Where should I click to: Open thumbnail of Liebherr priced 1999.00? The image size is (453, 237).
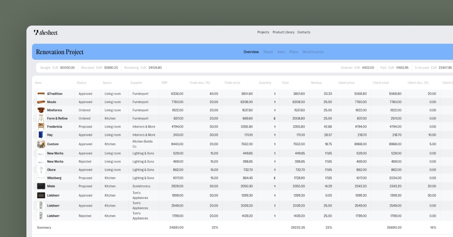click(41, 196)
